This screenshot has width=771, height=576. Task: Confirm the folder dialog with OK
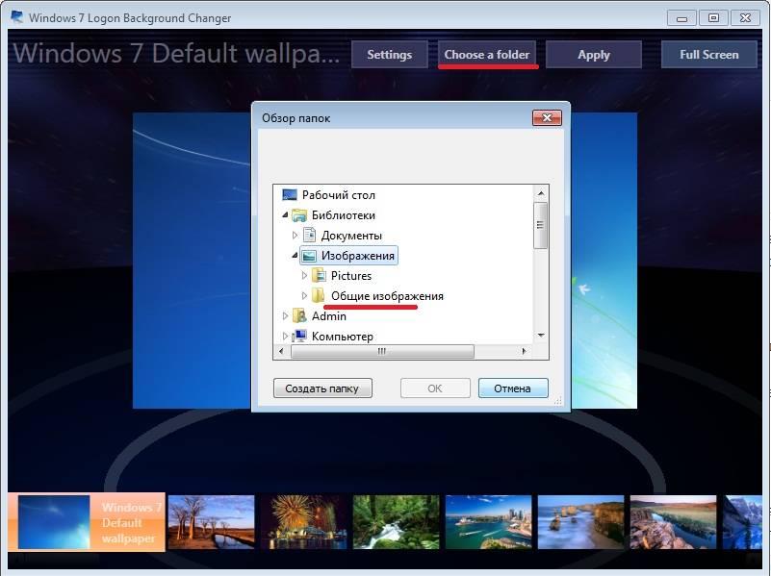pyautogui.click(x=435, y=388)
